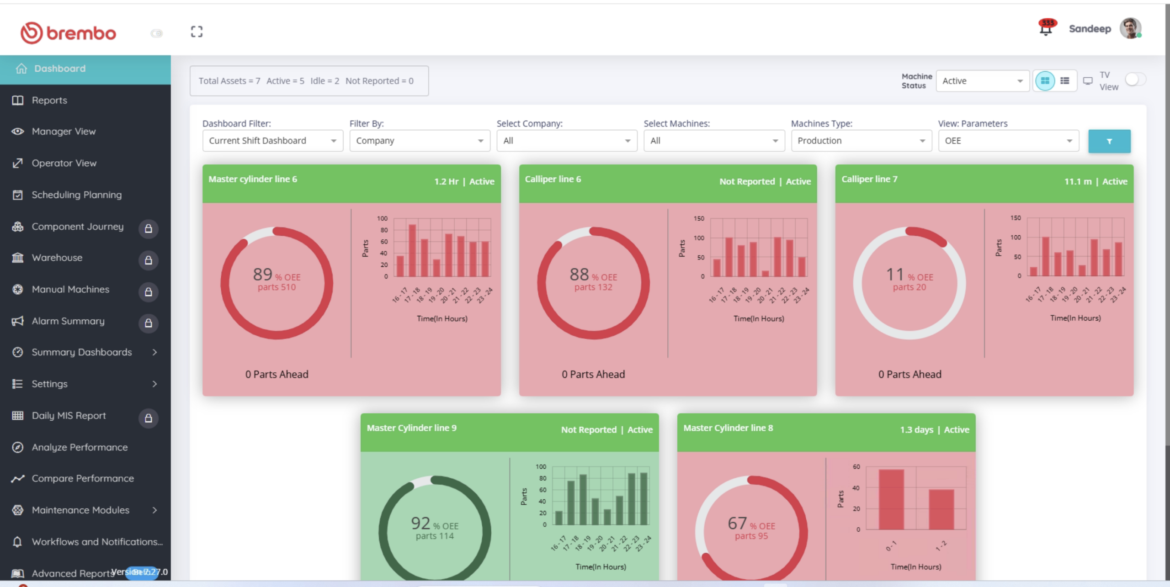
Task: Open the Filter By Company dropdown
Action: pyautogui.click(x=420, y=141)
